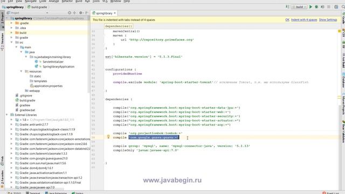Click the highlighted 'com.google.guava:guava:+' text
This screenshot has height=194, width=345.
tap(154, 137)
